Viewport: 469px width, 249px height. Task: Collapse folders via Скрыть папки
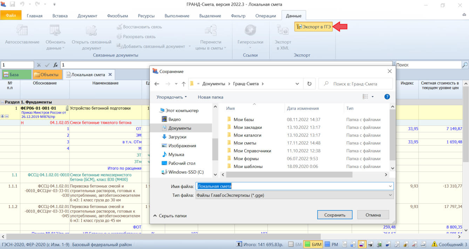170,216
